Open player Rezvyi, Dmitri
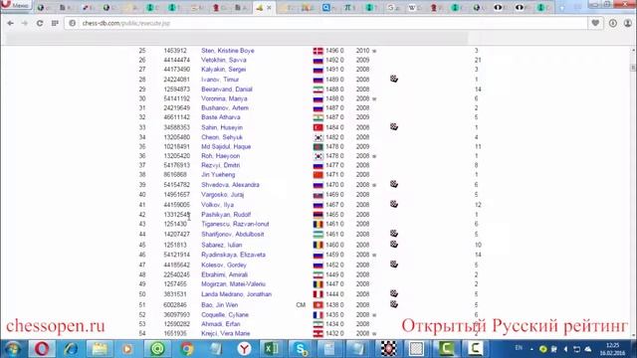Viewport: 637px width, 358px height. point(220,165)
